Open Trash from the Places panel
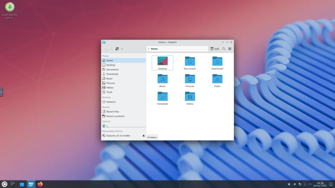Image resolution: width=335 pixels, height=188 pixels. pos(110,92)
